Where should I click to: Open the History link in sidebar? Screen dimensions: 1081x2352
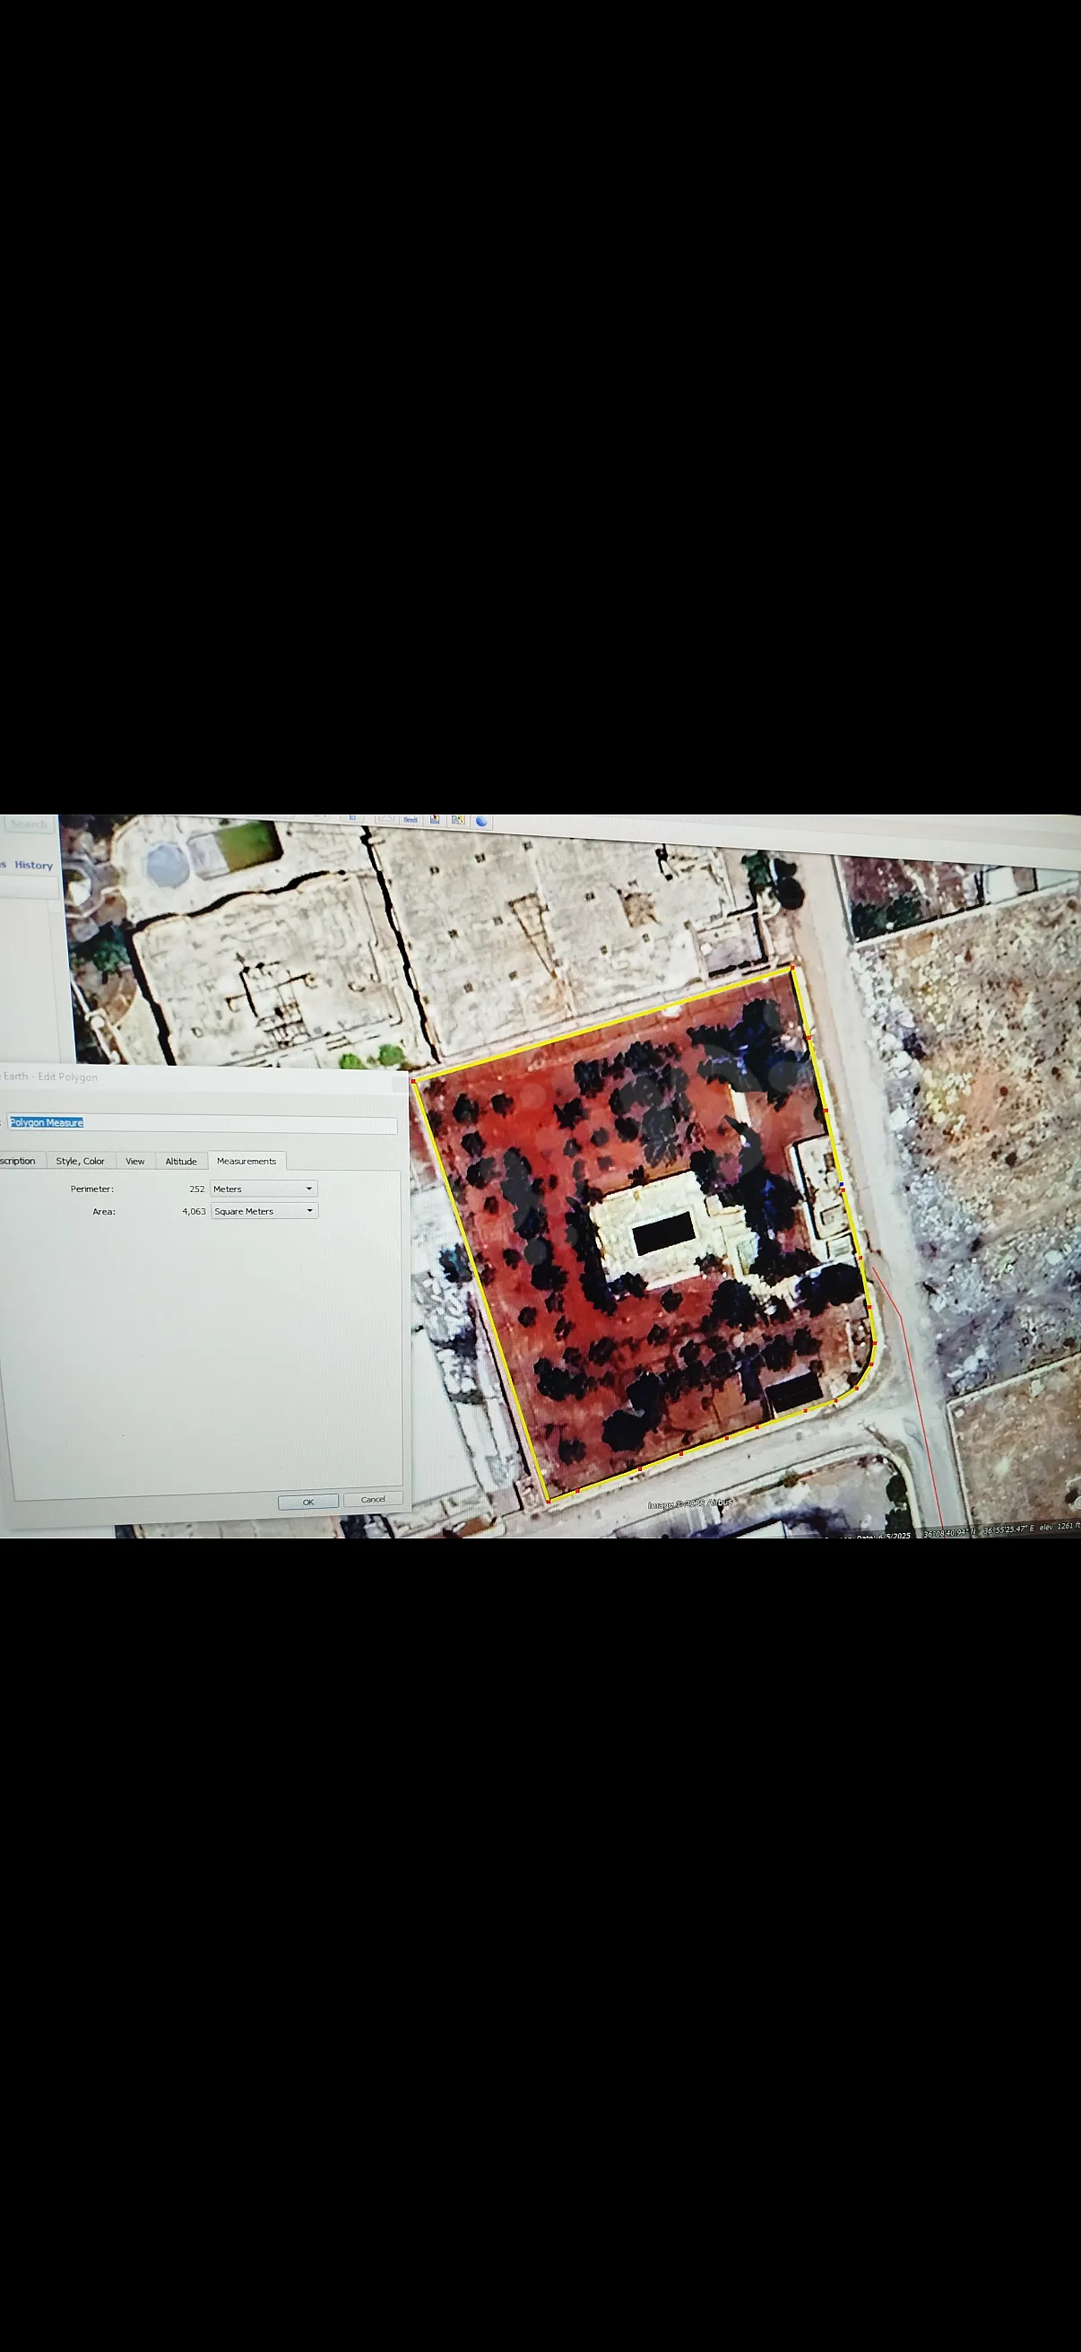tap(34, 865)
